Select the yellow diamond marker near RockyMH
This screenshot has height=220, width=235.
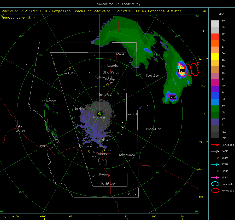(70, 68)
